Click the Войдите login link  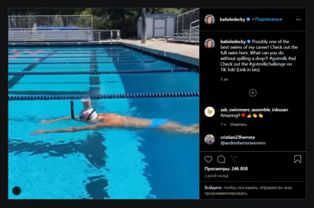tap(213, 188)
